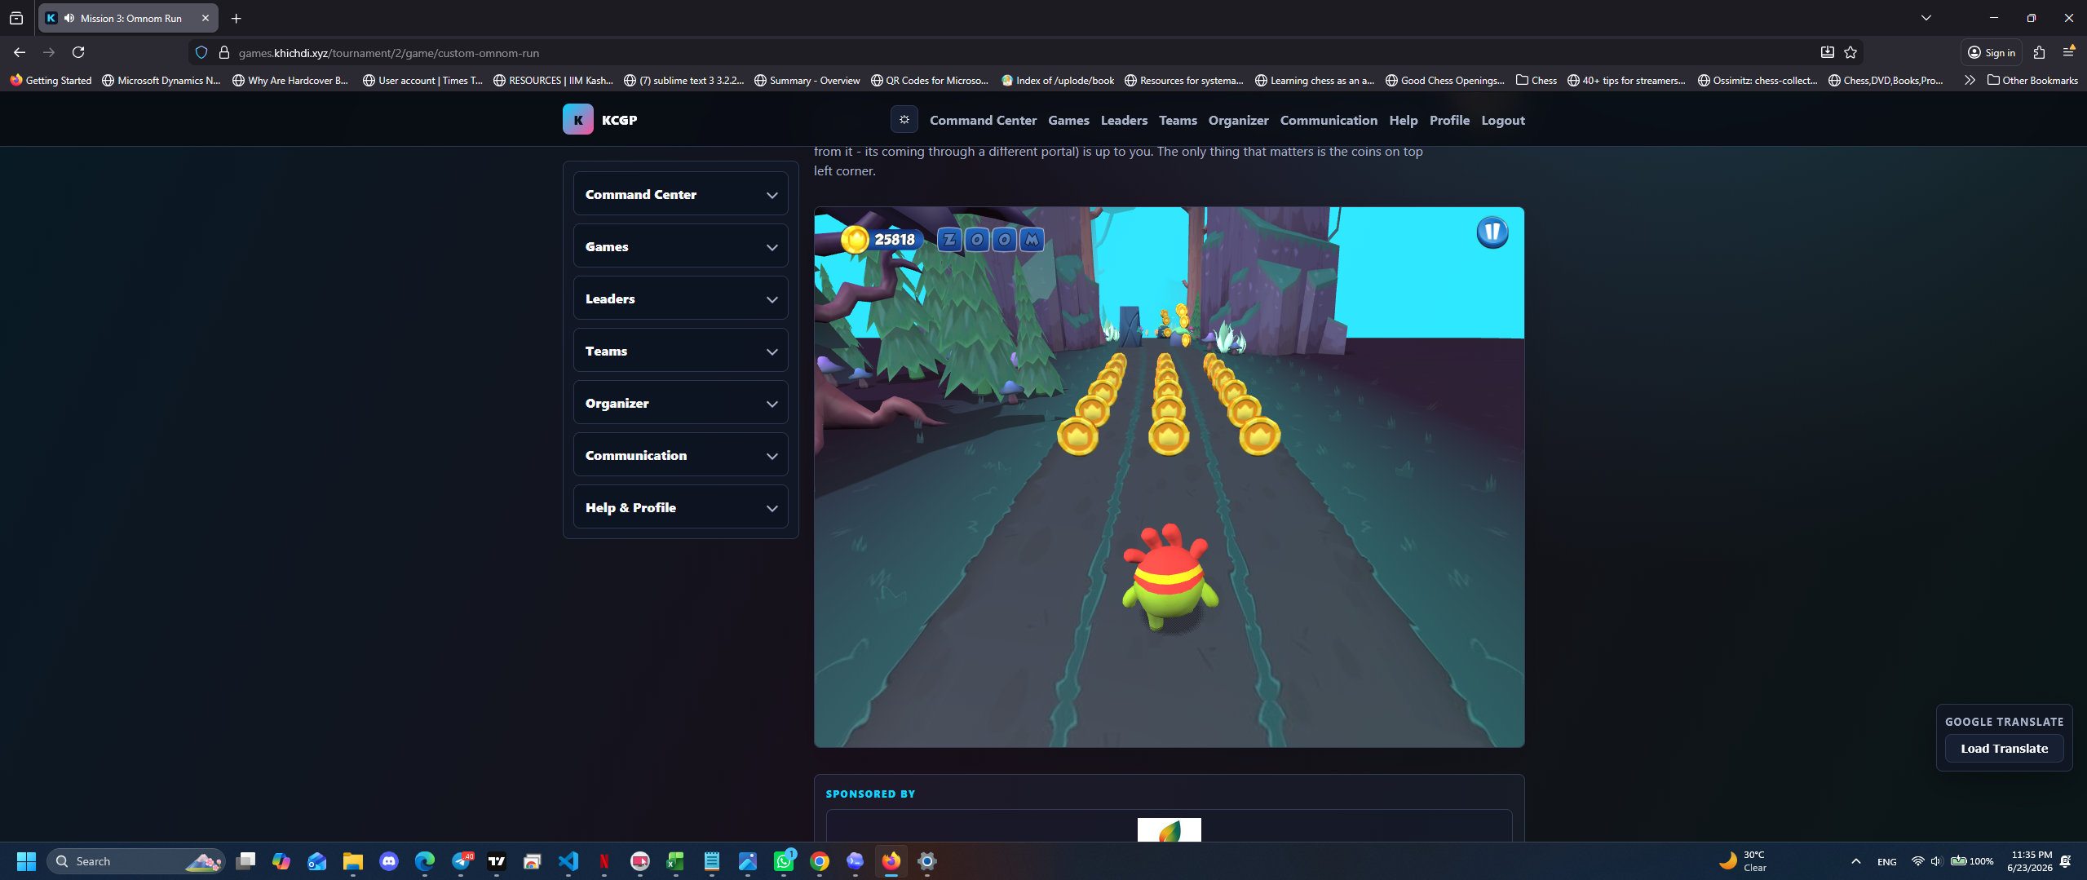
Task: Pause the Om Nom Run game
Action: click(x=1492, y=232)
